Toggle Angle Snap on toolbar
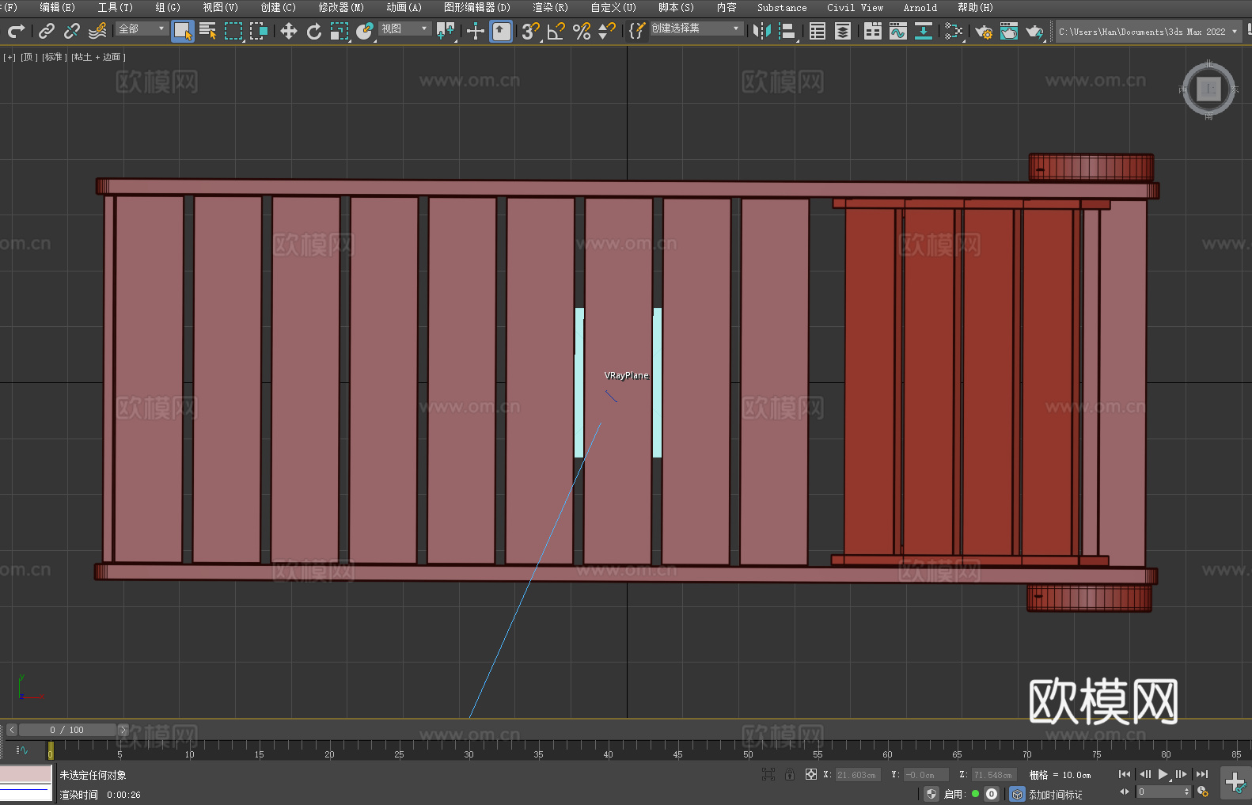This screenshot has height=805, width=1252. click(x=556, y=31)
